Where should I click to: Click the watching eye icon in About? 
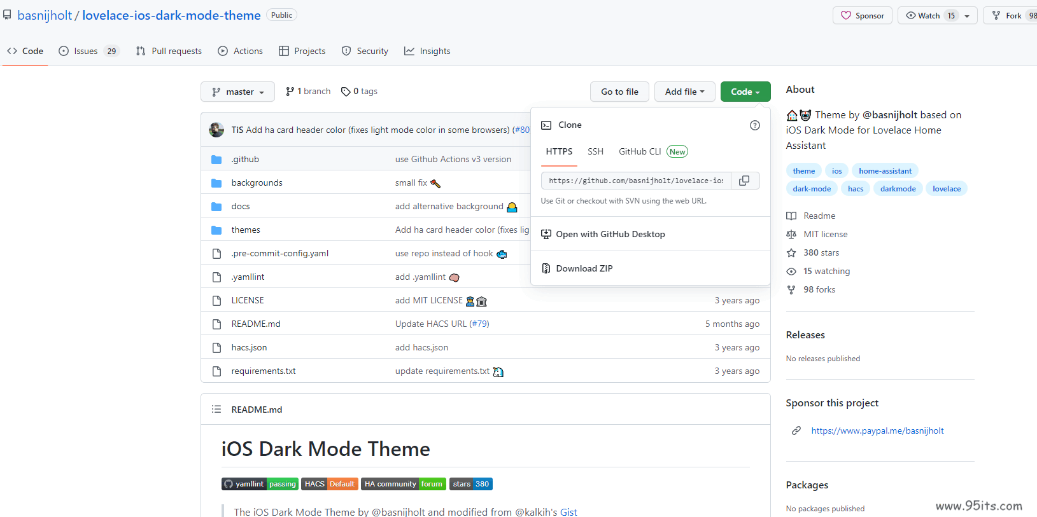click(791, 272)
